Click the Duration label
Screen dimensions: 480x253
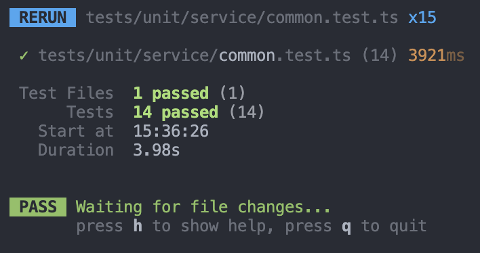pyautogui.click(x=76, y=150)
